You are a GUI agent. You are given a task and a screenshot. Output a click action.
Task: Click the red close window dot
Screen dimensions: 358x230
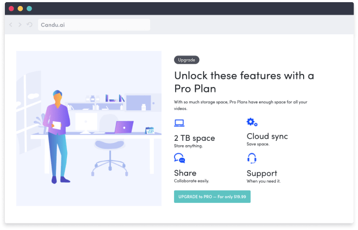click(x=11, y=9)
